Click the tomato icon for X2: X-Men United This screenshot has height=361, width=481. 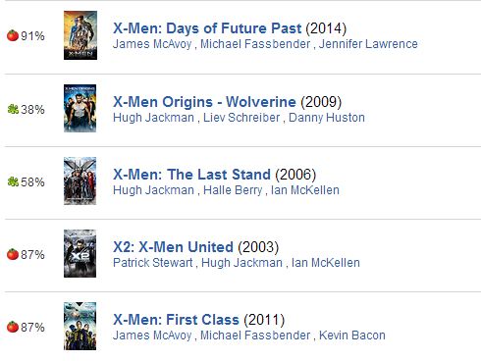tap(13, 254)
